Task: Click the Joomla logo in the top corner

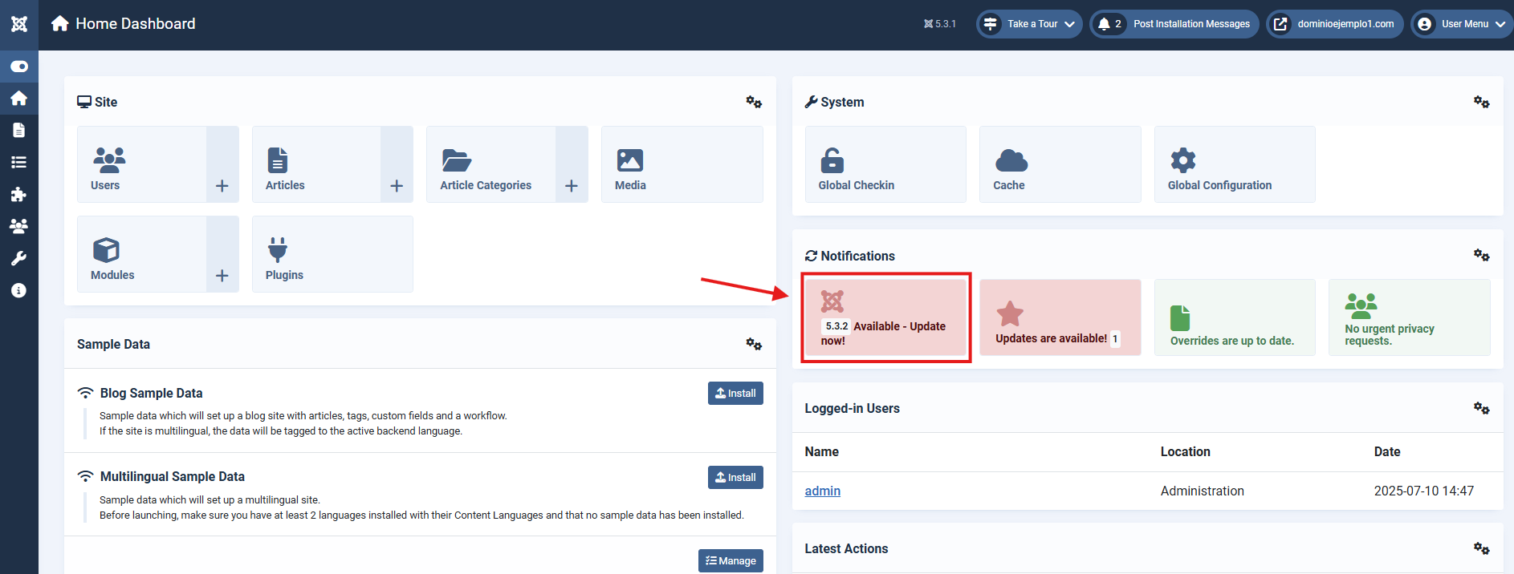Action: (19, 24)
